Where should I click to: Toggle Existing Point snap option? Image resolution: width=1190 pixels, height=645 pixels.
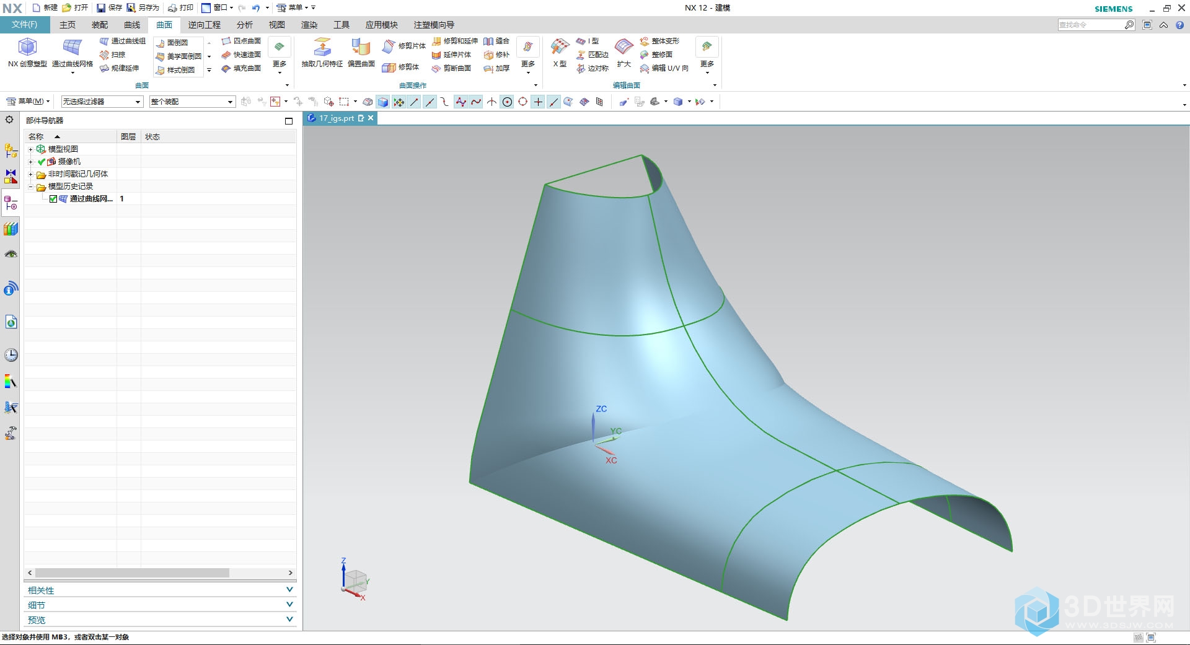538,102
